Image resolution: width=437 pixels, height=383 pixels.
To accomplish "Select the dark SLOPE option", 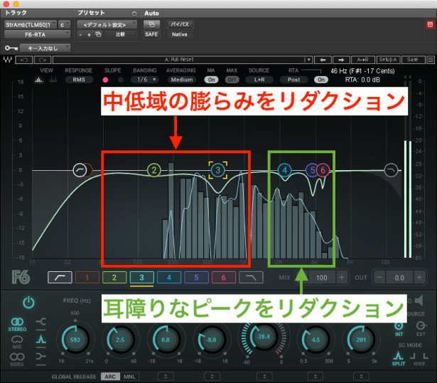I will [120, 80].
